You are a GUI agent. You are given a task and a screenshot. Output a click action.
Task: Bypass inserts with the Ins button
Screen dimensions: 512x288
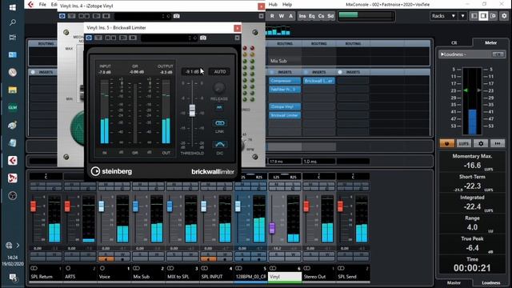coord(302,16)
